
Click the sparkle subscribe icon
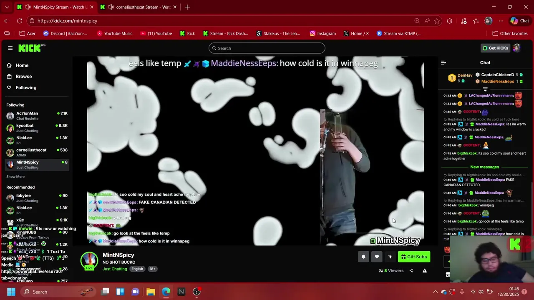pyautogui.click(x=390, y=257)
